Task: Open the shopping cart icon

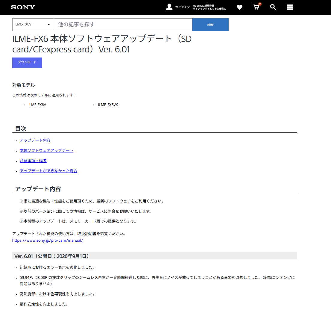Action: tap(257, 7)
